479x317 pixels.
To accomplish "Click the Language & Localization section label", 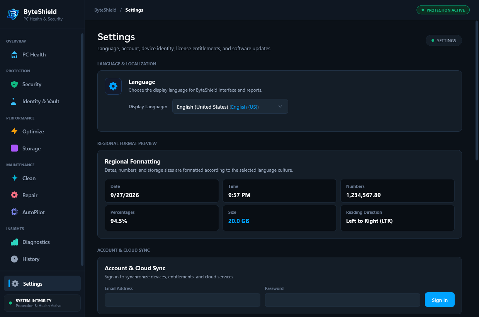I will click(x=127, y=64).
